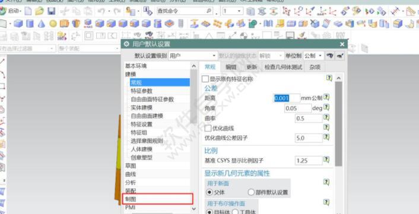Click category tree scroll-down arrow
The height and width of the screenshot is (214, 419).
pos(194,209)
